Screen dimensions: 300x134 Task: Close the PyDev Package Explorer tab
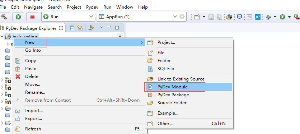[61, 28]
